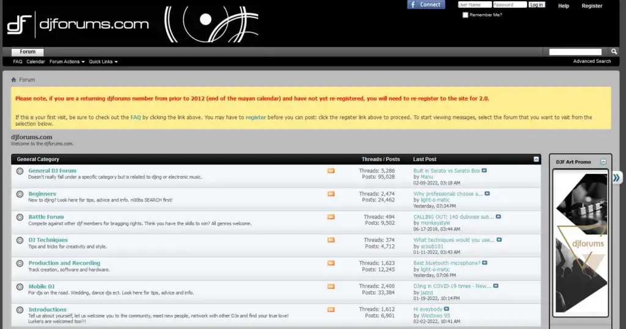Open user profile Manu

tap(427, 177)
